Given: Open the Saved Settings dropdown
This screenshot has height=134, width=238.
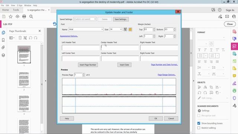Looking at the screenshot, I should click(x=85, y=19).
